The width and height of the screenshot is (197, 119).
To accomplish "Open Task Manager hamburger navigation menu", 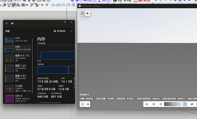I will 7,23.
